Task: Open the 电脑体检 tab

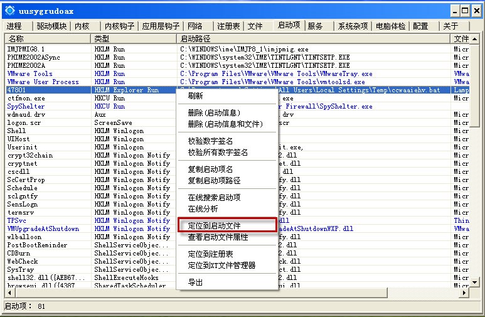Action: tap(390, 26)
